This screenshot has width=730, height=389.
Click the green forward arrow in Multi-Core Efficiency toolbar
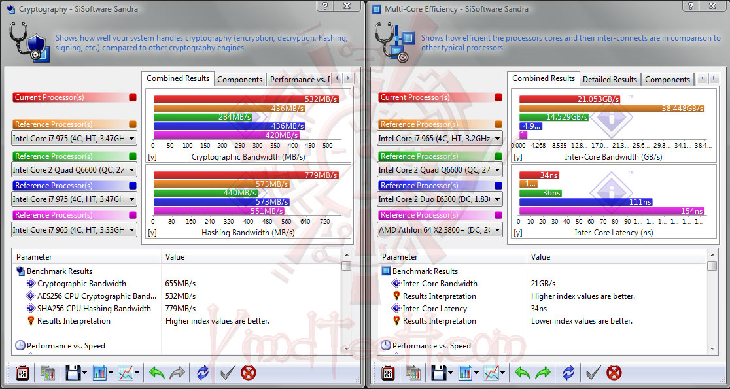click(x=543, y=373)
